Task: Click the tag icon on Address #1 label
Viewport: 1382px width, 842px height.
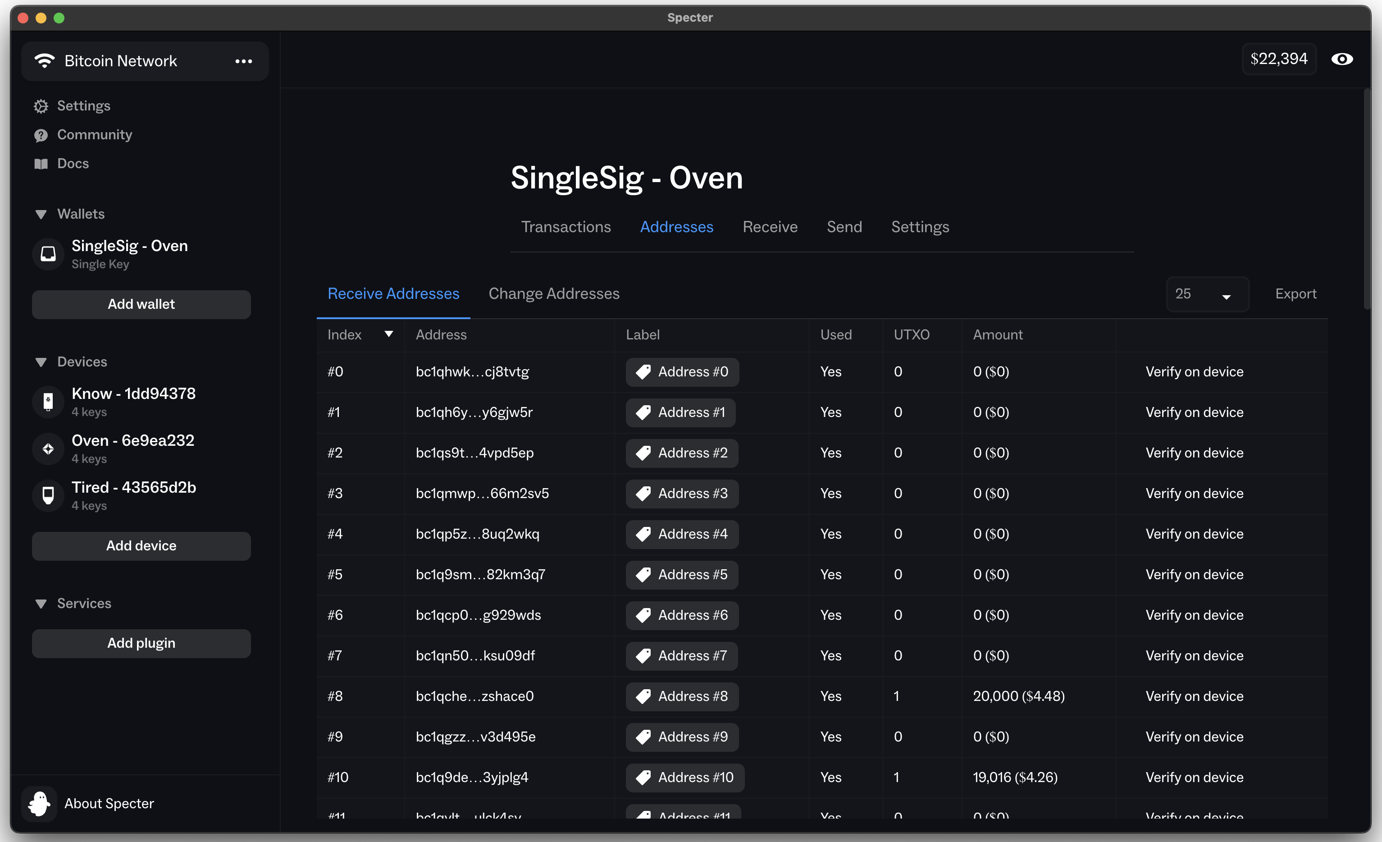Action: [x=643, y=412]
